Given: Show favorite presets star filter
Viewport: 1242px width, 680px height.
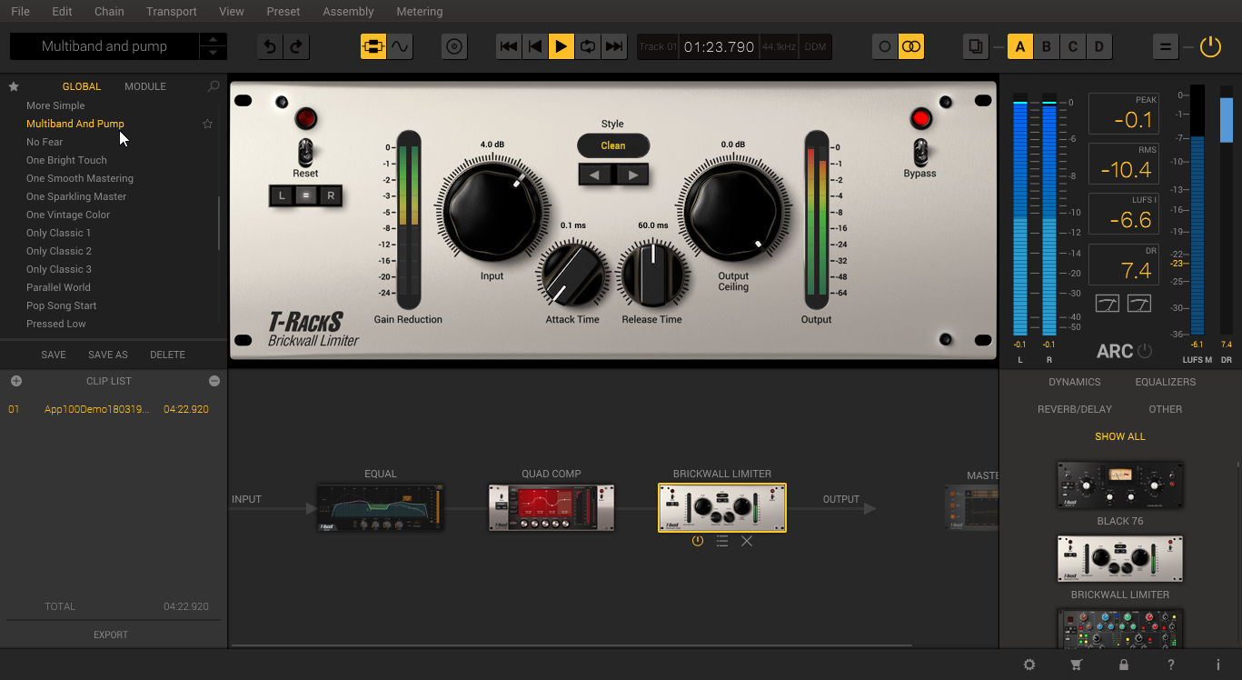Looking at the screenshot, I should [14, 86].
